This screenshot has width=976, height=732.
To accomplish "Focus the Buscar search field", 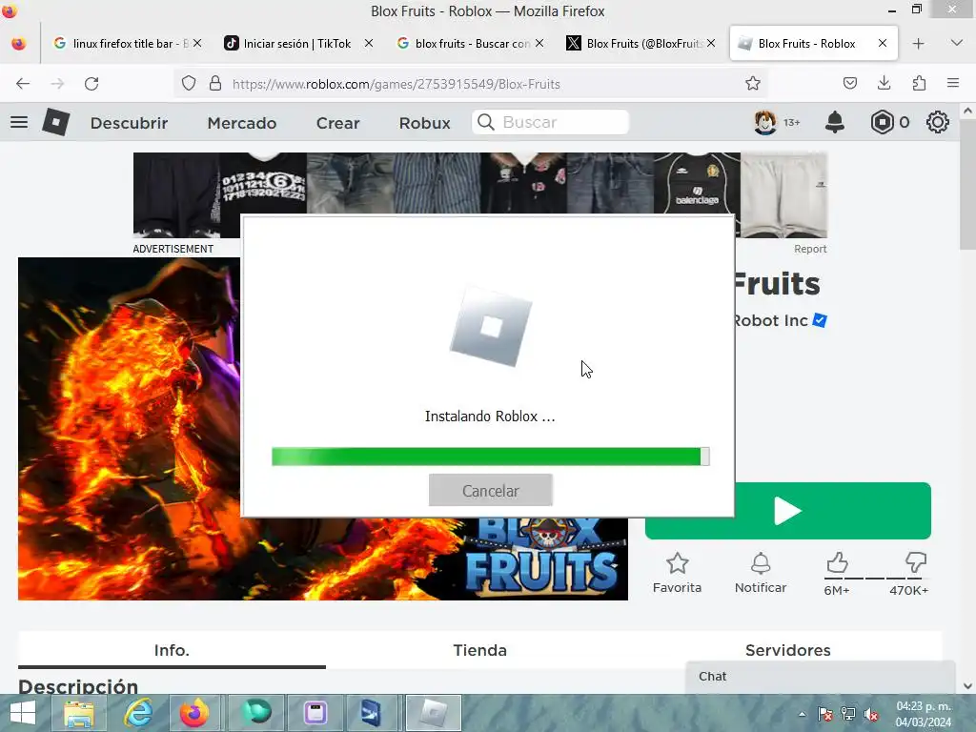I will pos(550,122).
